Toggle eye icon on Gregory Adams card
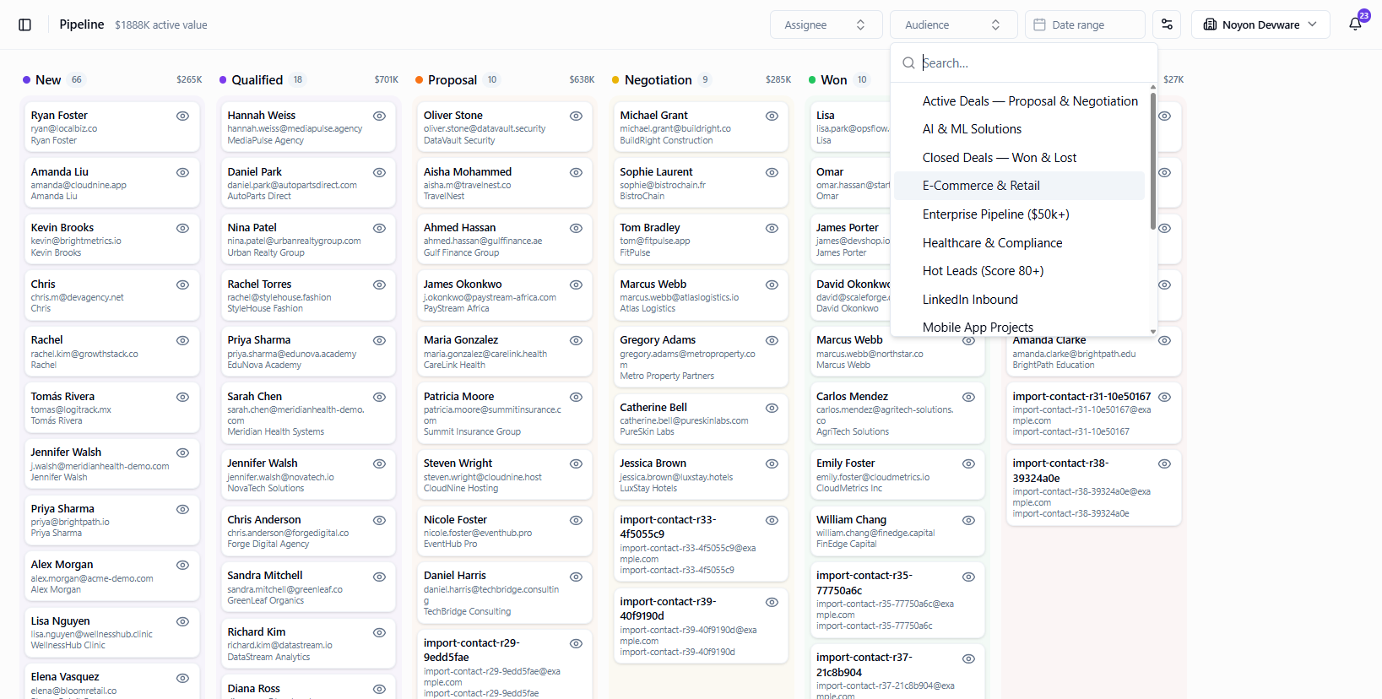The height and width of the screenshot is (699, 1382). [772, 340]
